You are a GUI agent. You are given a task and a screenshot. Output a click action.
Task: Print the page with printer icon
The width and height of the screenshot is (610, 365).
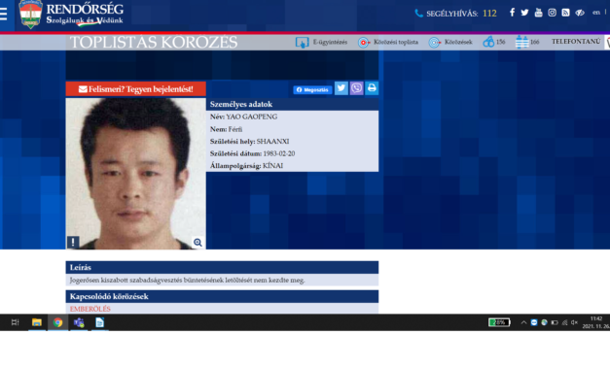(372, 88)
